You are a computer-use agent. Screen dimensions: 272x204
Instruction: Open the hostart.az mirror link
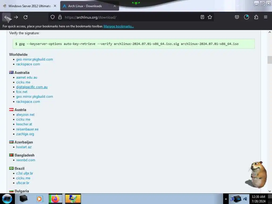(x=24, y=147)
